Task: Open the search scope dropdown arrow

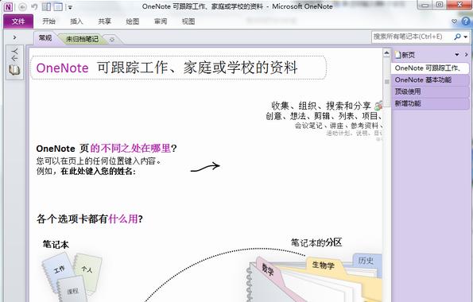Action: coord(466,37)
